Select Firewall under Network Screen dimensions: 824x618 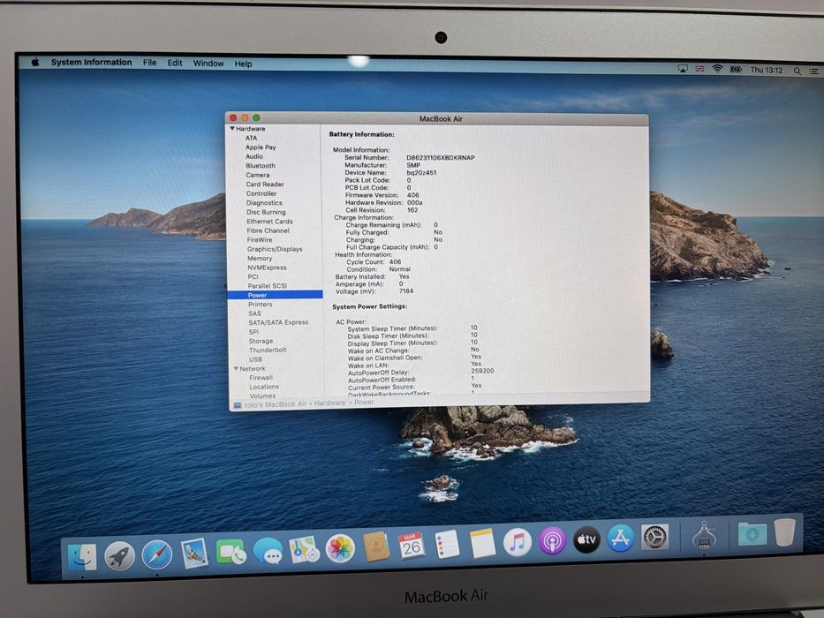click(261, 377)
